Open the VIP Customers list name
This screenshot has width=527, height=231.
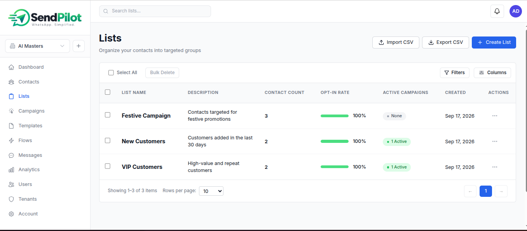point(142,167)
